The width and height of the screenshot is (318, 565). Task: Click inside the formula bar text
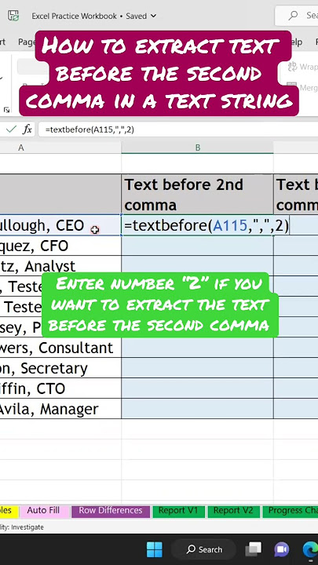point(90,129)
